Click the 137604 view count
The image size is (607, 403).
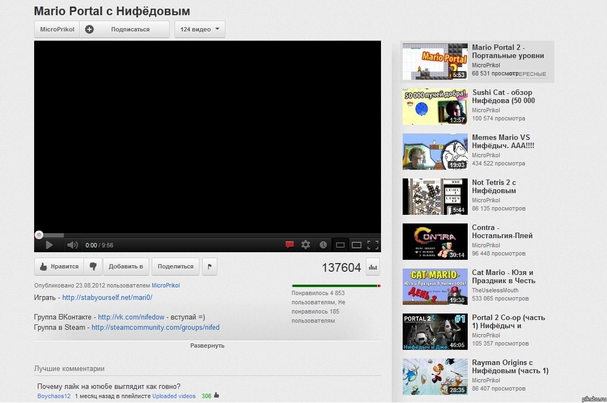tap(341, 267)
